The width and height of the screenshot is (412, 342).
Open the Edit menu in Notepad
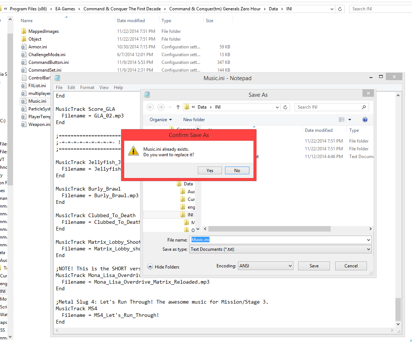(x=71, y=88)
